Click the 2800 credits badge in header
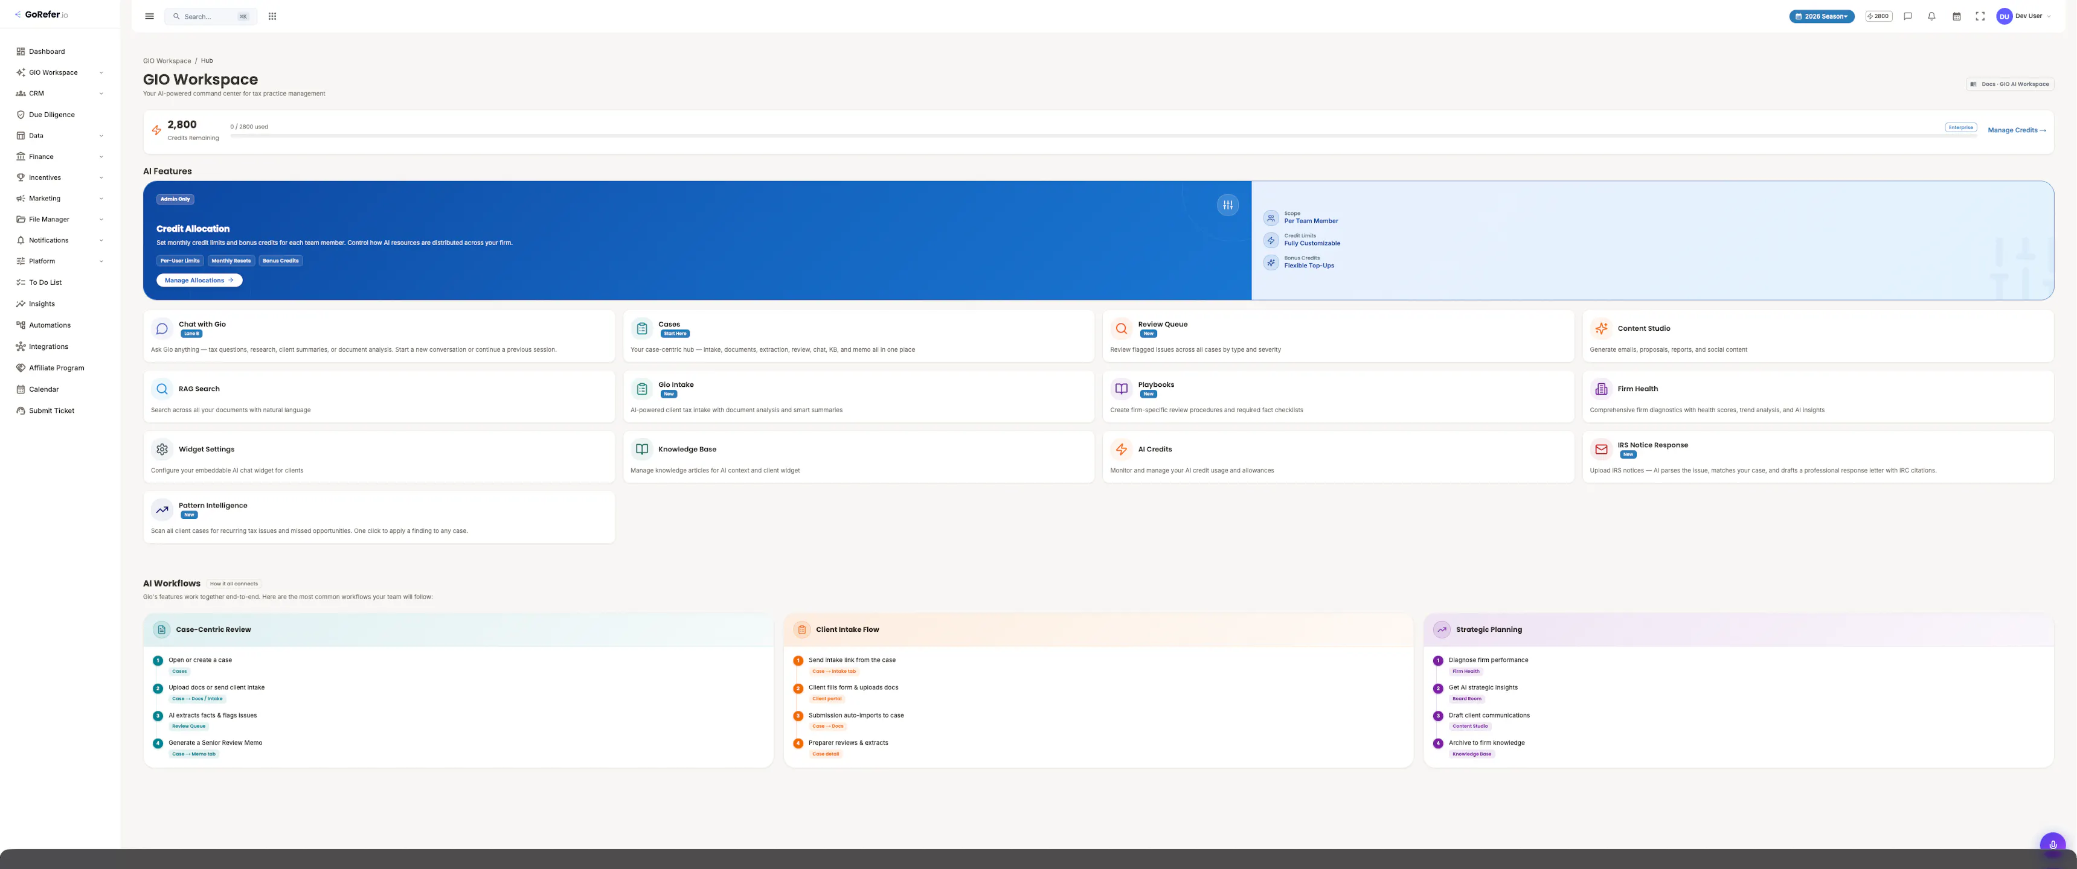The image size is (2077, 869). [1879, 16]
